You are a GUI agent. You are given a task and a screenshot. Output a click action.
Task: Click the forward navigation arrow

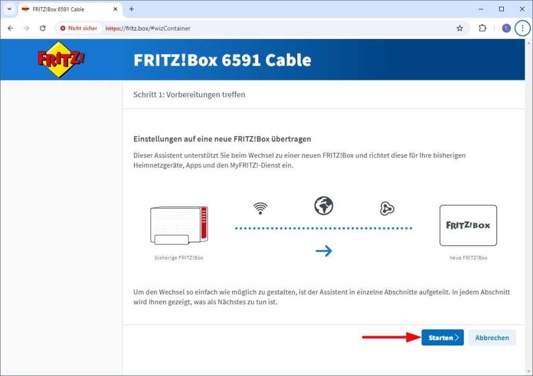tap(27, 29)
